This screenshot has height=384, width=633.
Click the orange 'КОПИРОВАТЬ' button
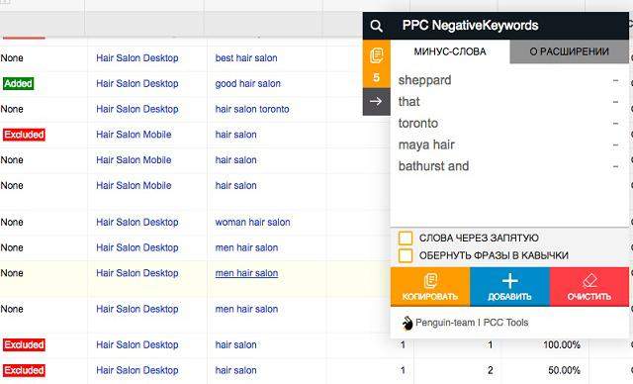click(430, 287)
